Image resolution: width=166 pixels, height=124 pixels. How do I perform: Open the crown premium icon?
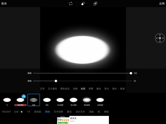[x=22, y=112]
